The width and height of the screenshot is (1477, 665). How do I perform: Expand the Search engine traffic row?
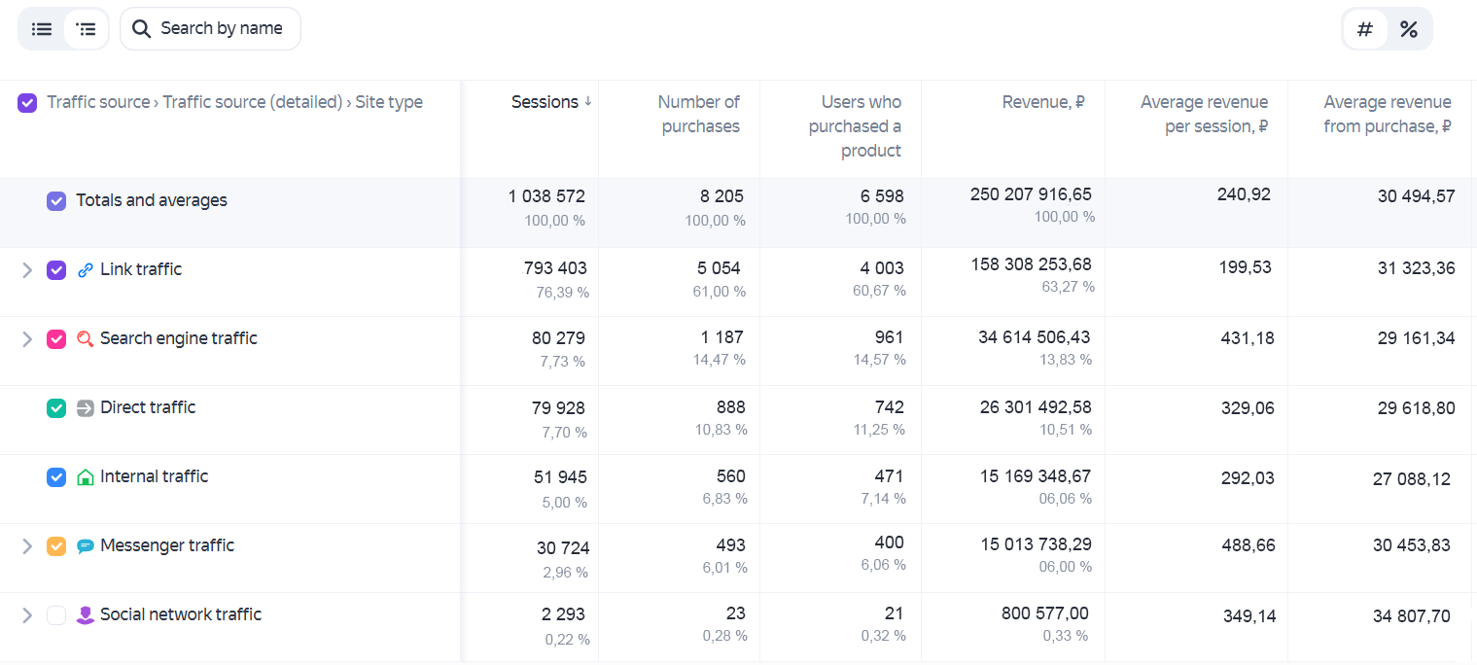[x=27, y=339]
